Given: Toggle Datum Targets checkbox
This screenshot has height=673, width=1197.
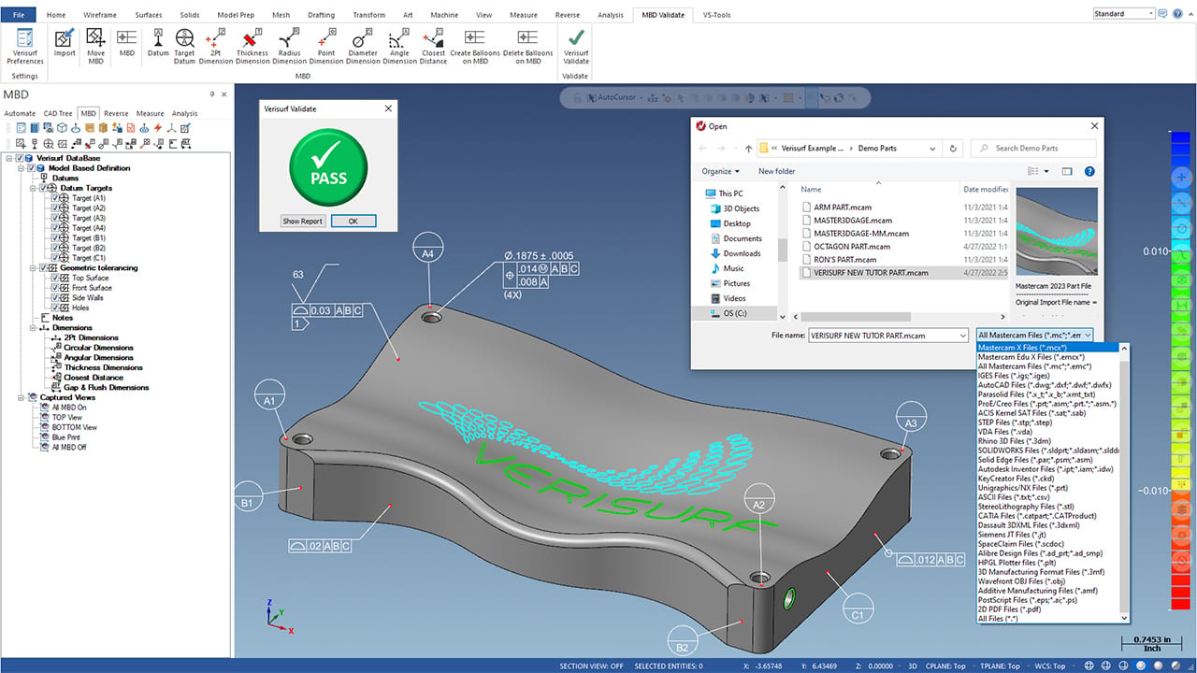Looking at the screenshot, I should [42, 188].
